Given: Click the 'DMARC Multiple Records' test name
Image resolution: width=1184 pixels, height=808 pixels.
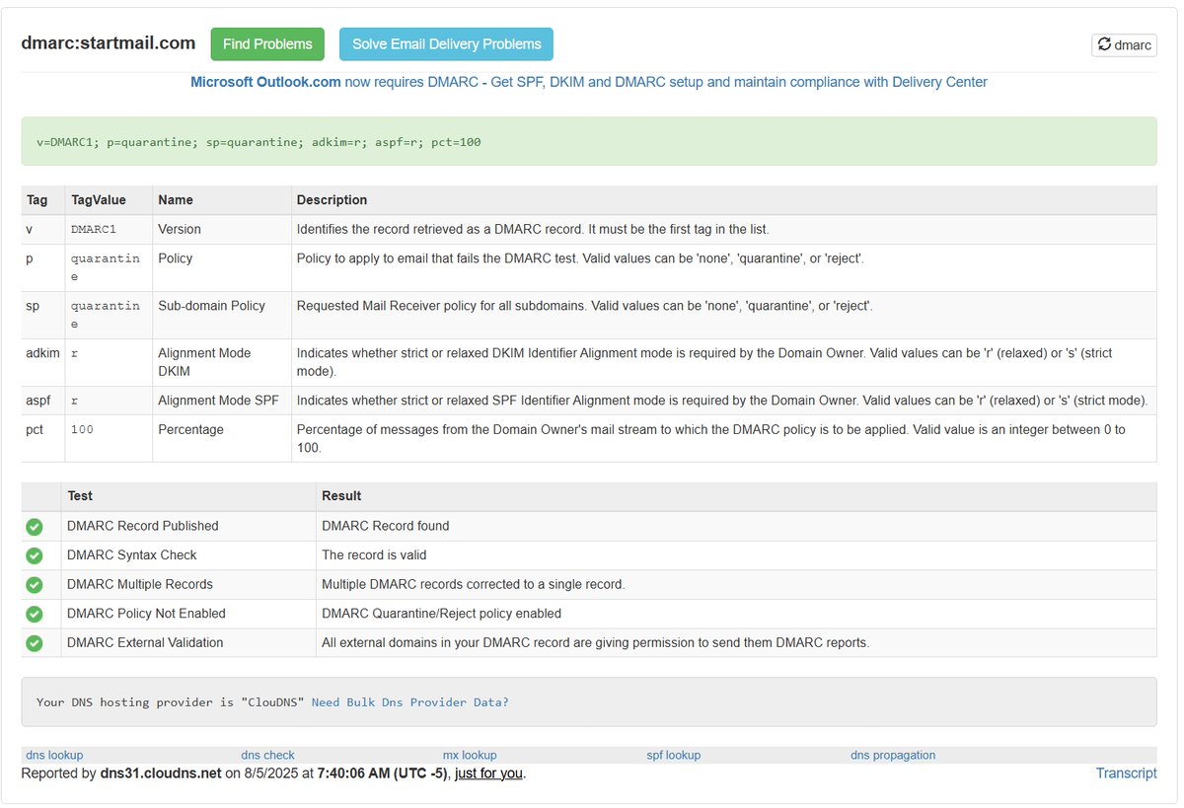Looking at the screenshot, I should pyautogui.click(x=140, y=585).
